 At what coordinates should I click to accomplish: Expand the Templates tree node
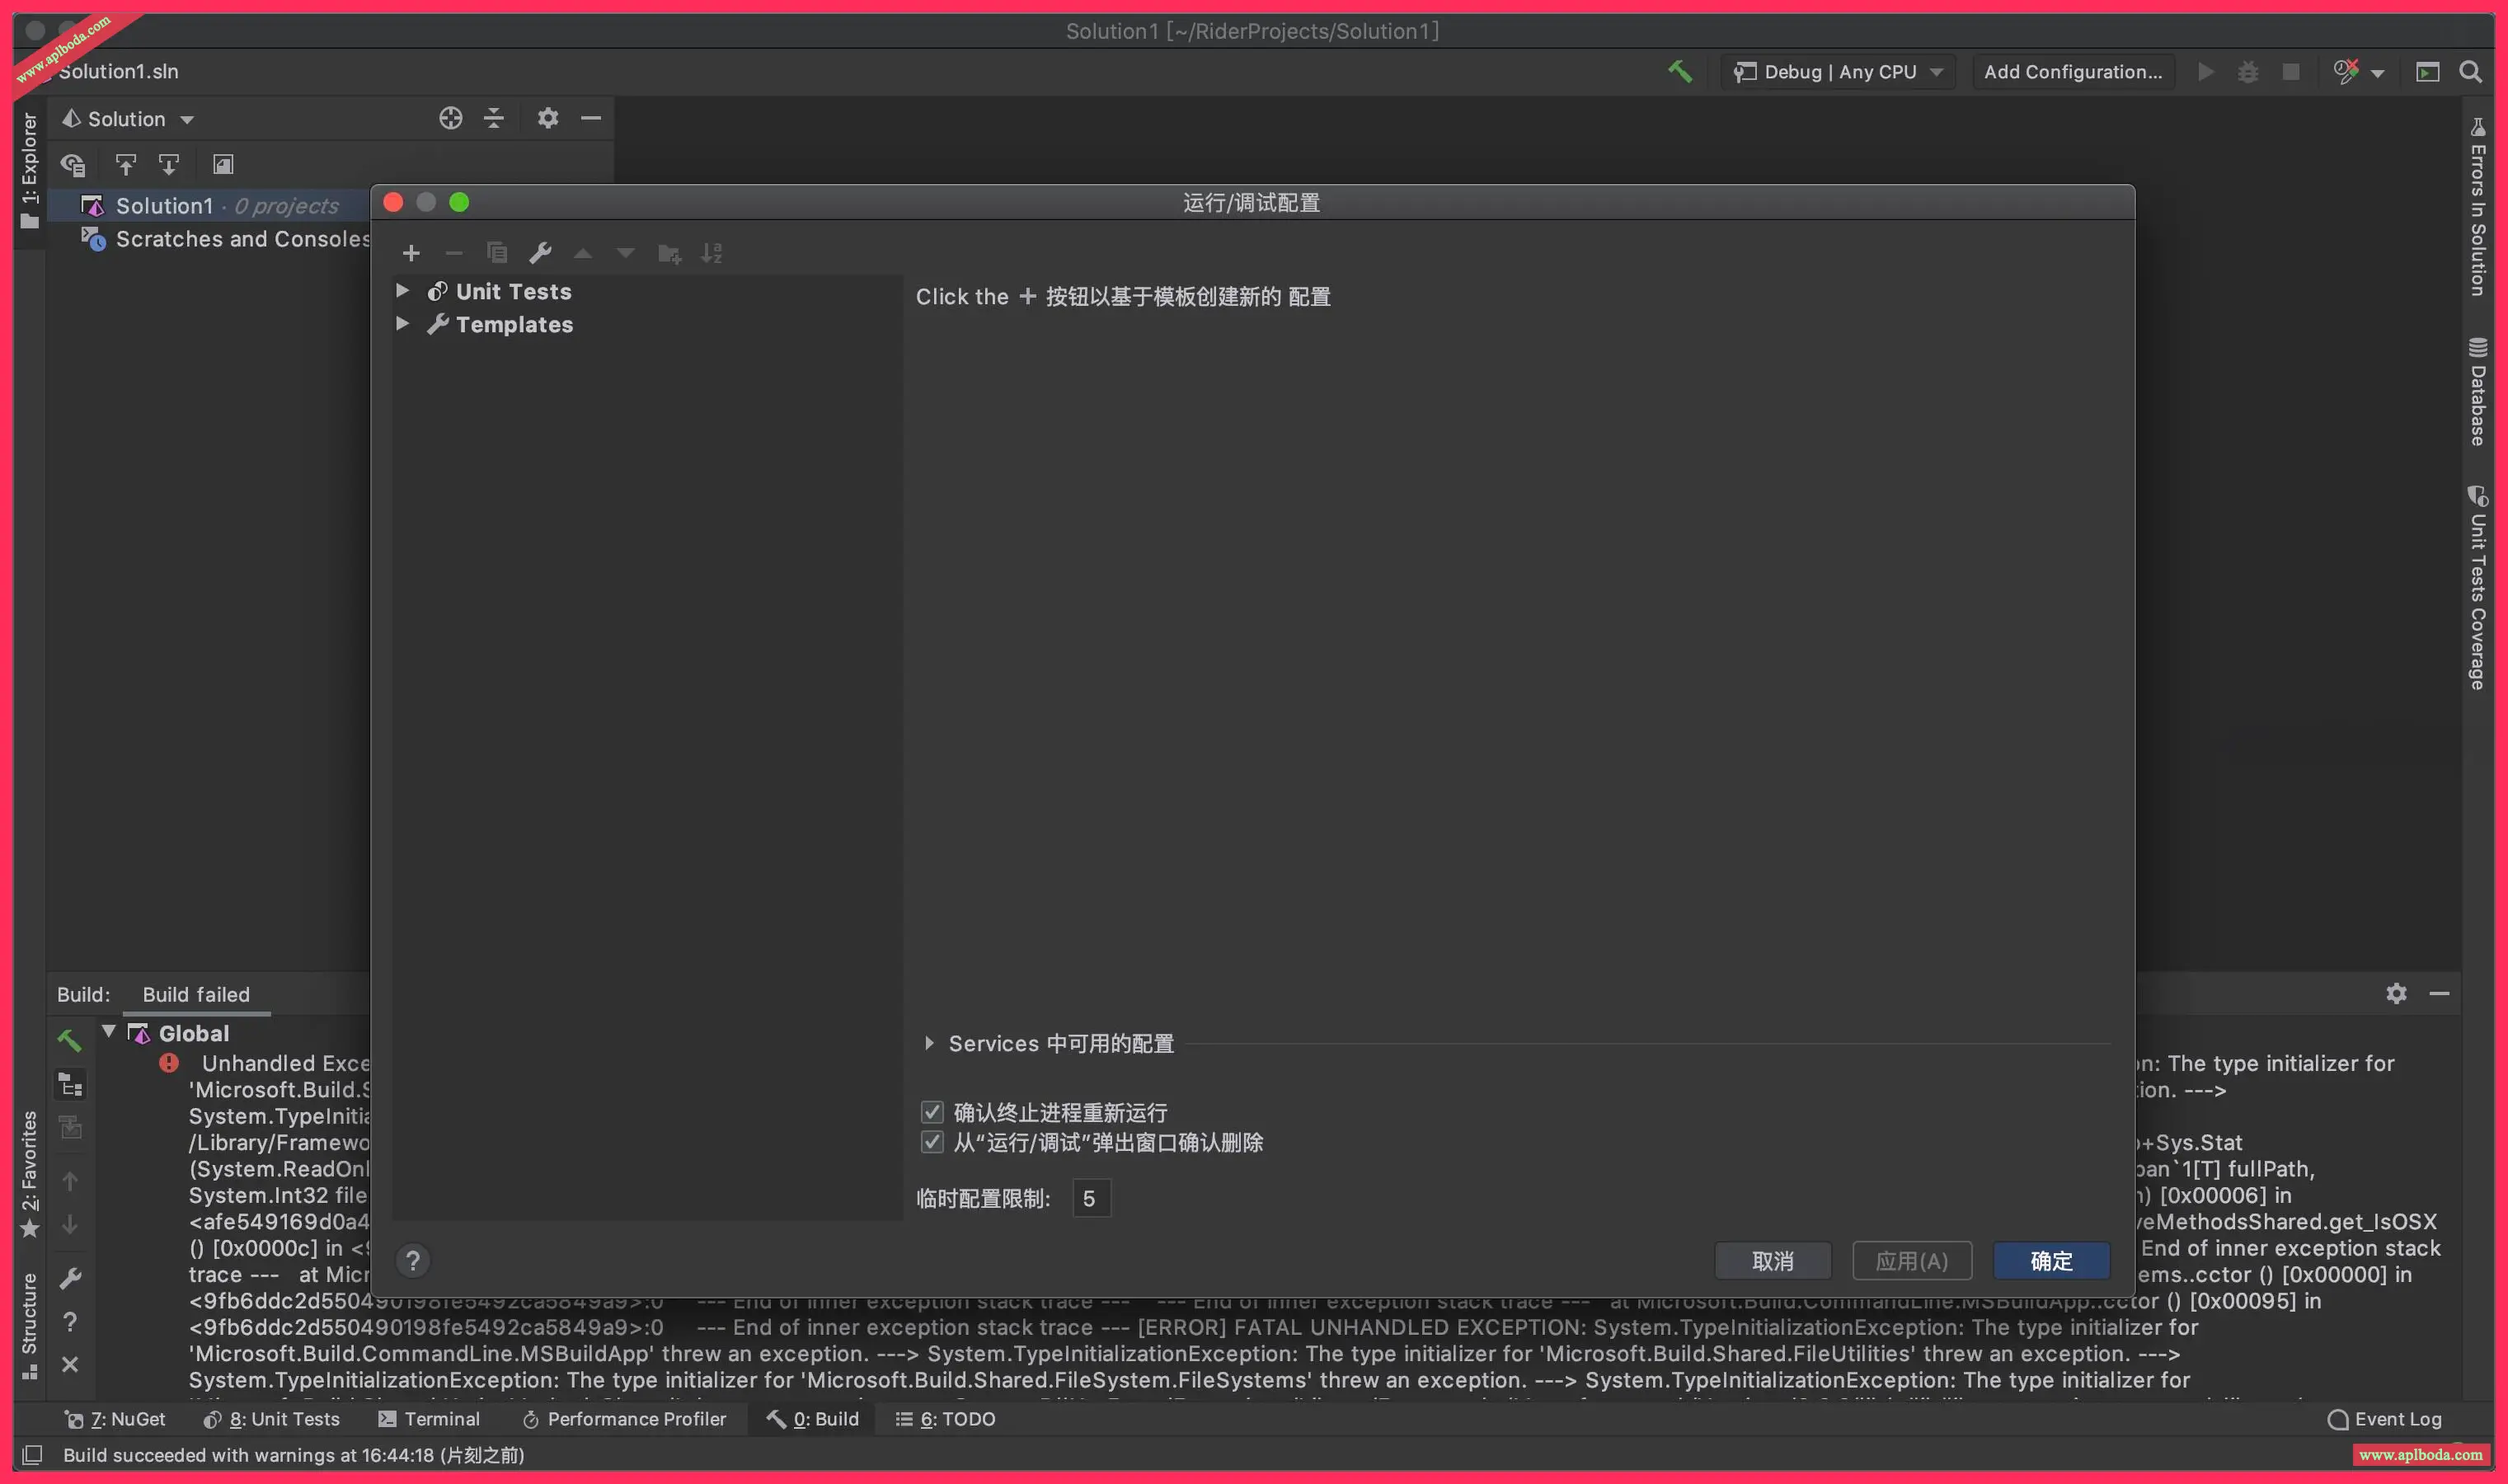tap(402, 324)
